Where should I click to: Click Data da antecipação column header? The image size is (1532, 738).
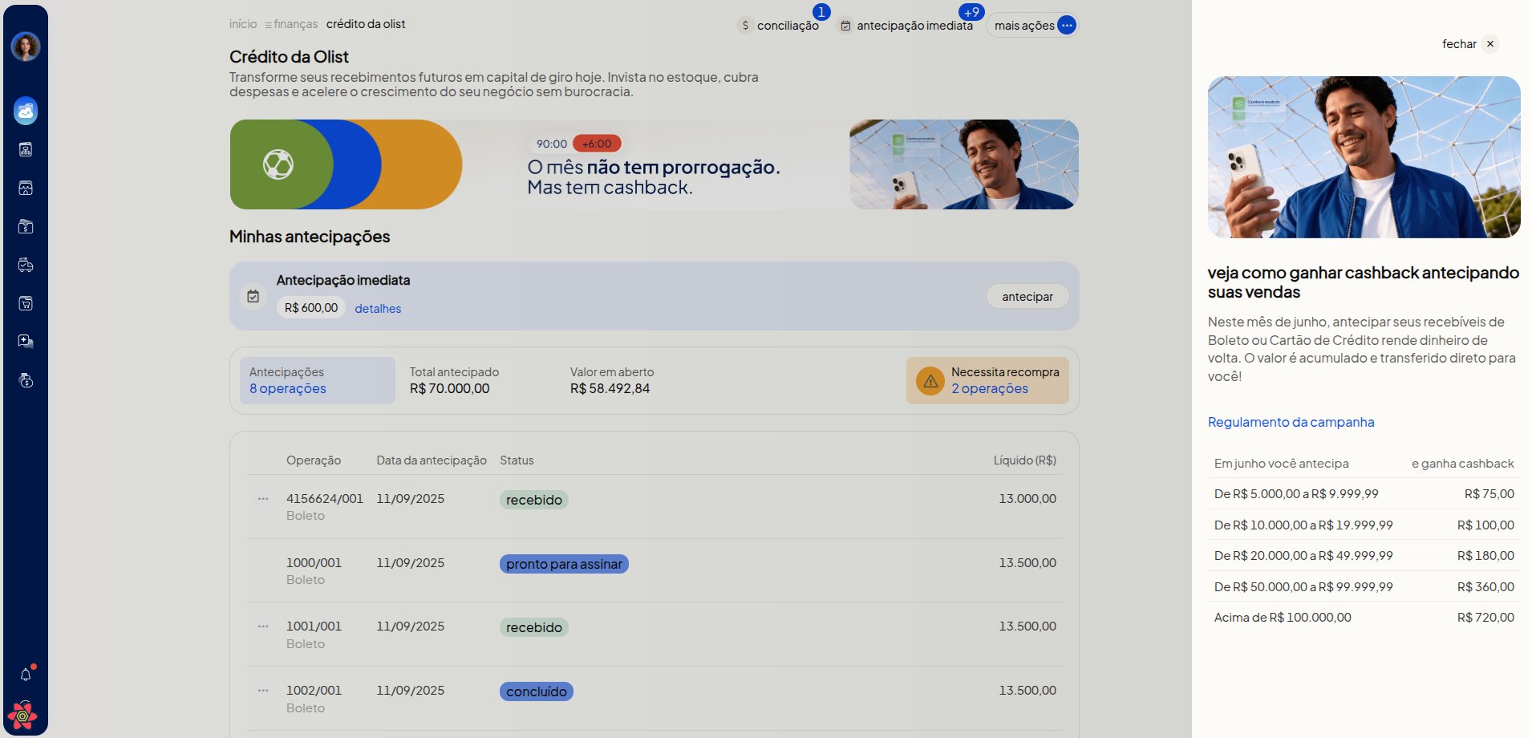[432, 460]
